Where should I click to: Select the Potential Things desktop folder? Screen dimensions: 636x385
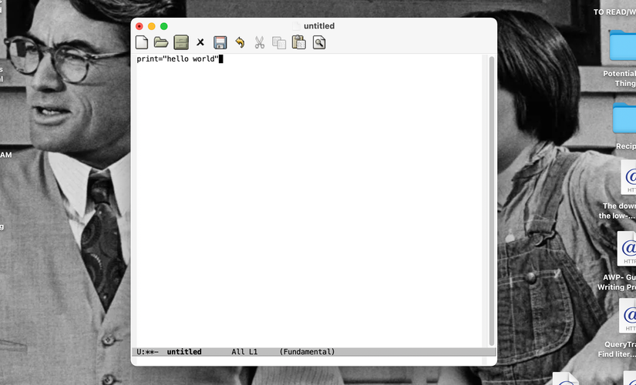[622, 59]
